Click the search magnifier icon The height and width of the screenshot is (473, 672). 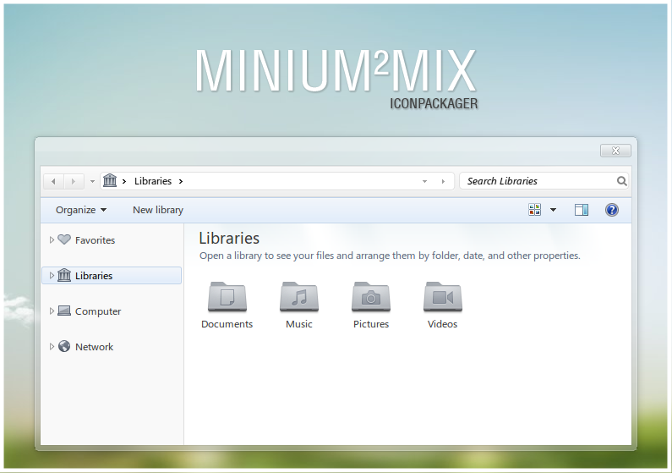coord(621,181)
